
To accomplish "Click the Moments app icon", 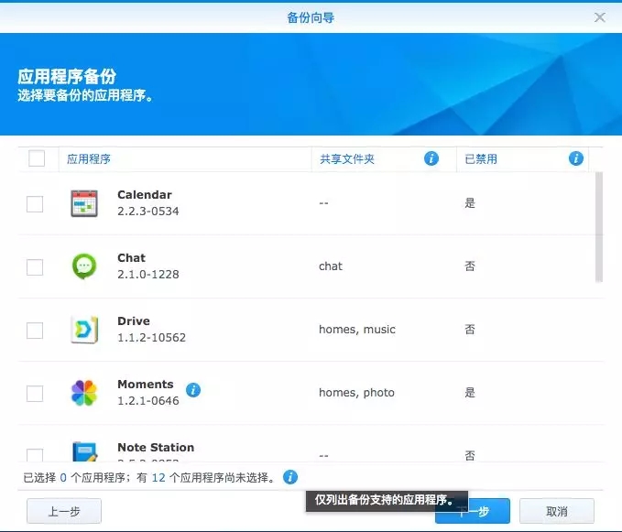I will [x=84, y=393].
